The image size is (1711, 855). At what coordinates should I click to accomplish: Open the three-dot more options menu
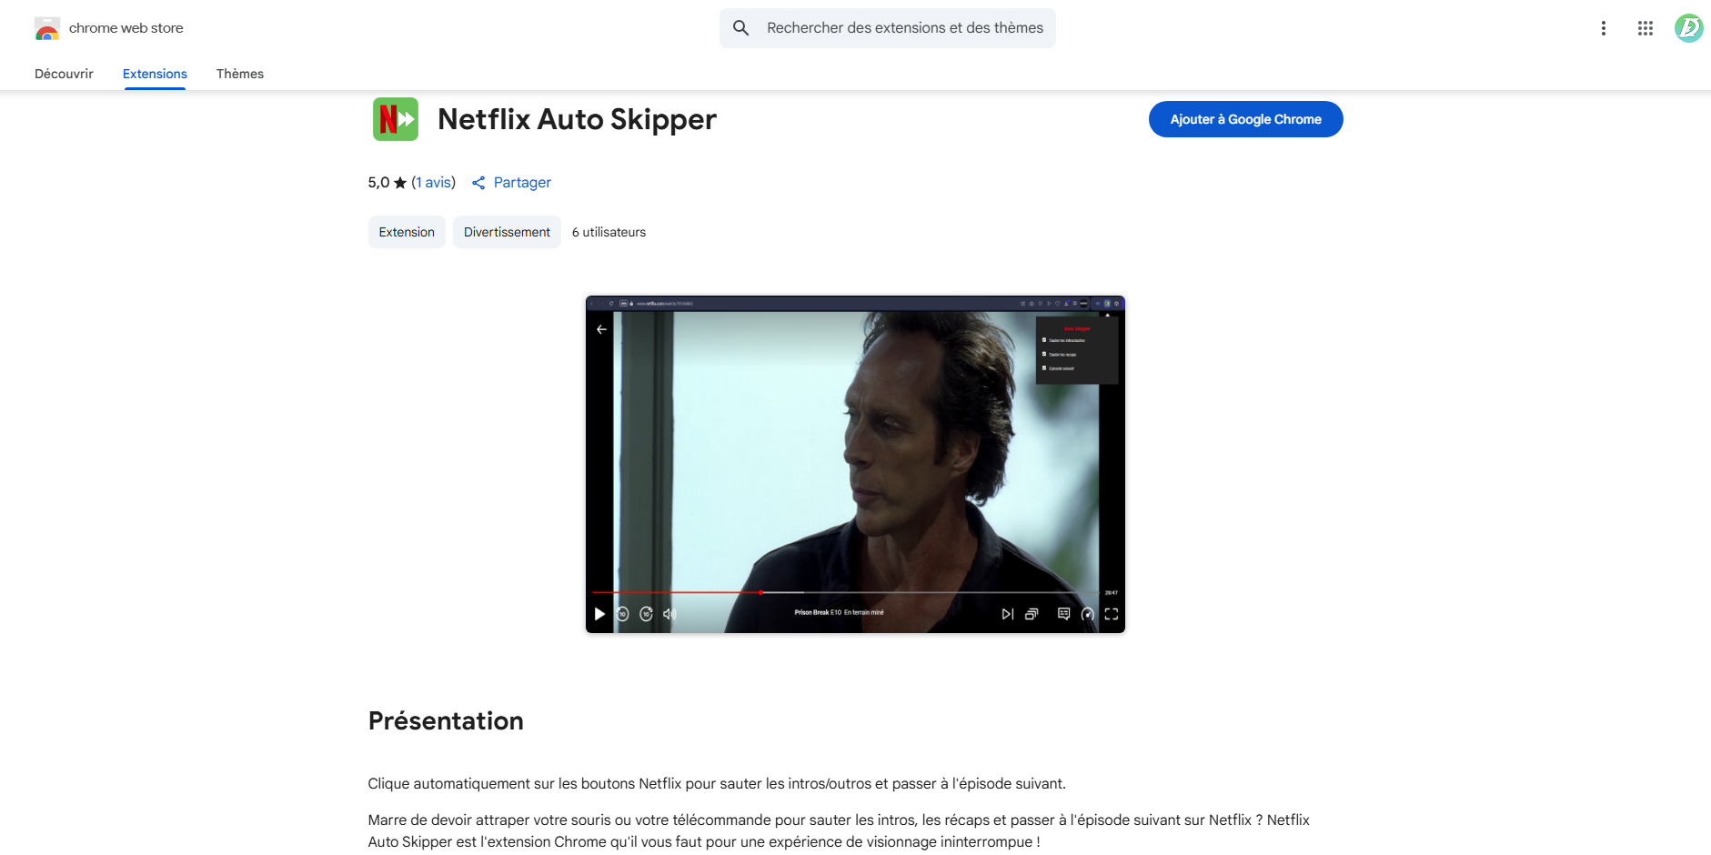1604,28
